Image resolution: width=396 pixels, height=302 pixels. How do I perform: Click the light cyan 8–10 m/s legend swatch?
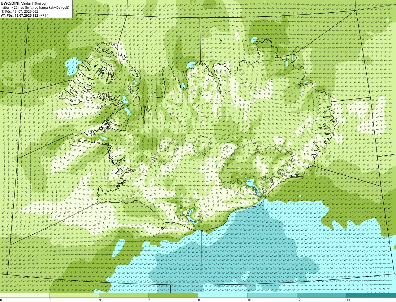pos(223,295)
